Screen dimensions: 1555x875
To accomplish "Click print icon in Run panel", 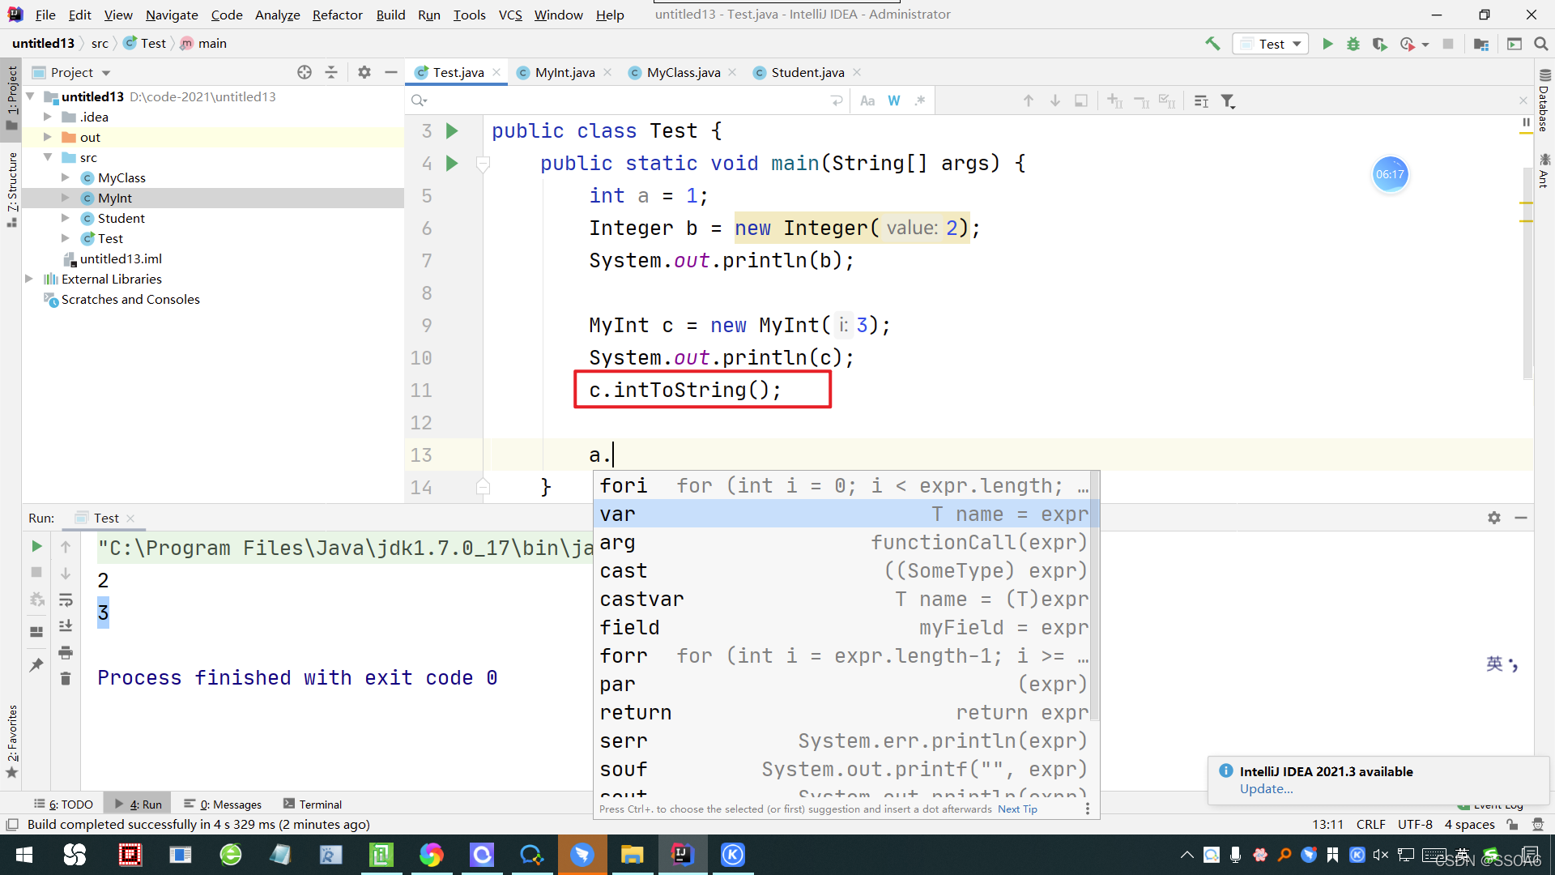I will point(66,652).
